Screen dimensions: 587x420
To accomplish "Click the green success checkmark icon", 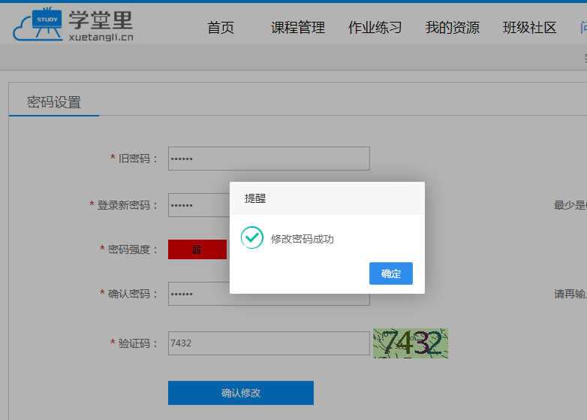I will (251, 238).
